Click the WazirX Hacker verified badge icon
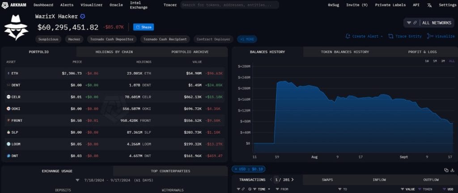Screen dimensions: 458x193 click(x=82, y=16)
